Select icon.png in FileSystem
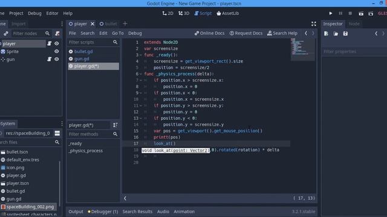This screenshot has width=387, height=217. [15, 168]
